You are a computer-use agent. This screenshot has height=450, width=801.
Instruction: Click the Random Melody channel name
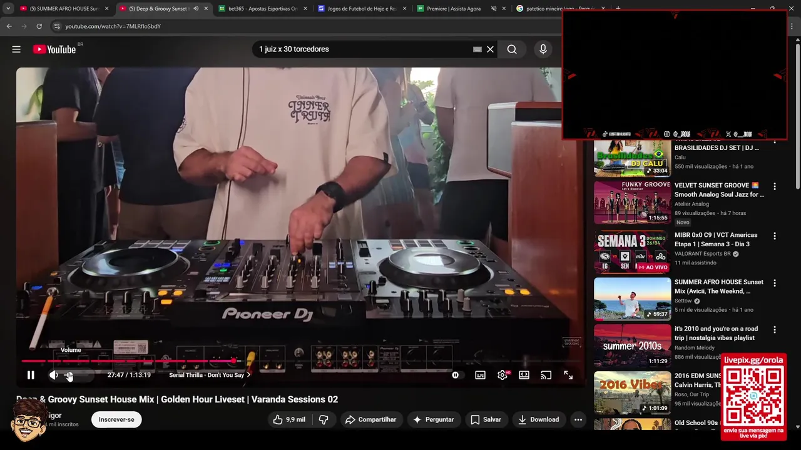click(x=695, y=347)
